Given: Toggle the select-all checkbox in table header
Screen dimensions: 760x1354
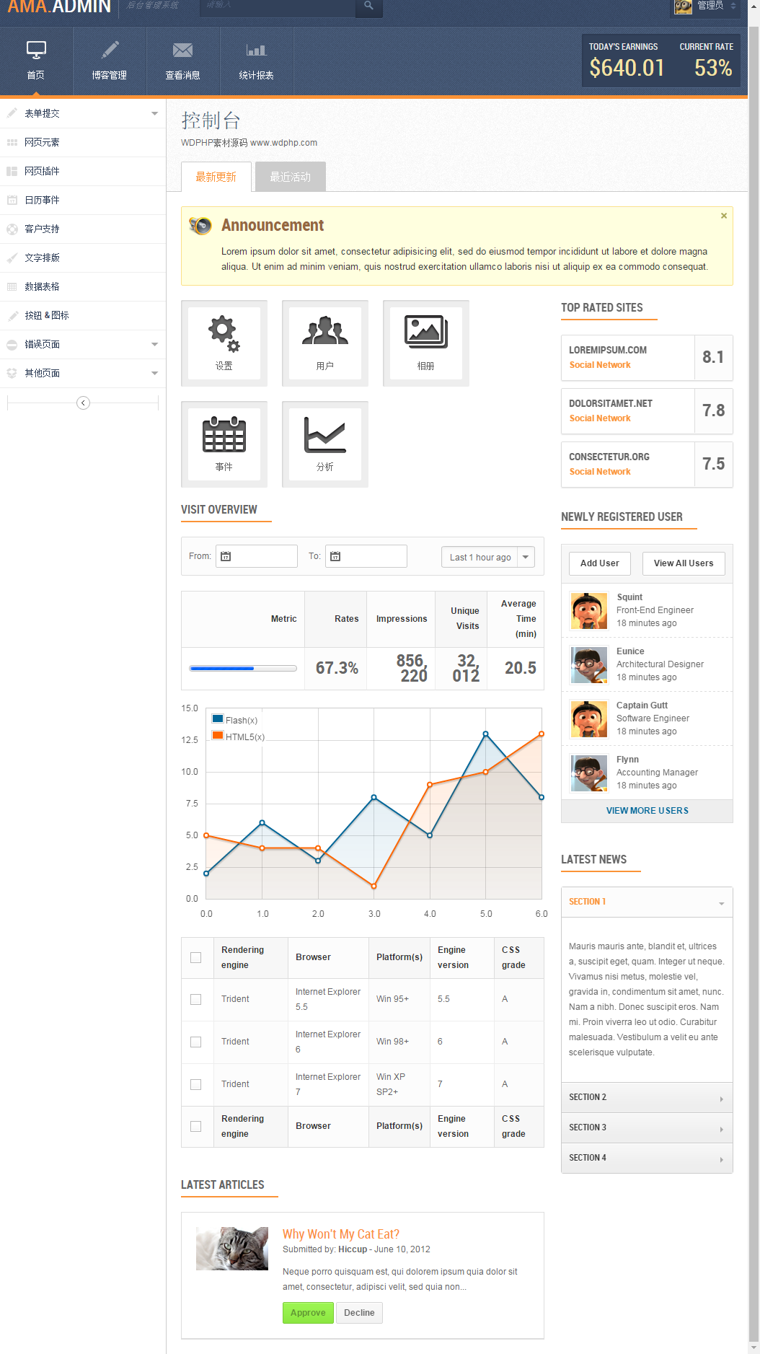Looking at the screenshot, I should tap(195, 957).
